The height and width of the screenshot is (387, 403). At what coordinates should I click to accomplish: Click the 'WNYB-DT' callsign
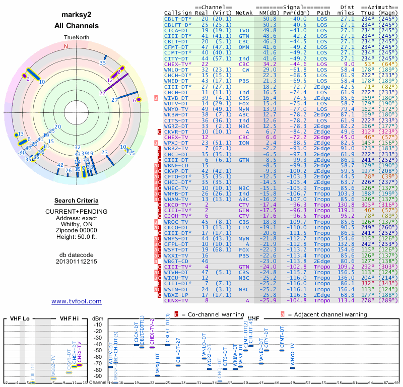click(x=176, y=193)
